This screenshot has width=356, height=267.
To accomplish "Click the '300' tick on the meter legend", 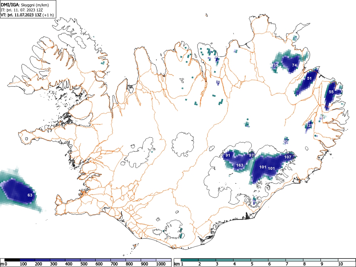I will click(54, 264).
